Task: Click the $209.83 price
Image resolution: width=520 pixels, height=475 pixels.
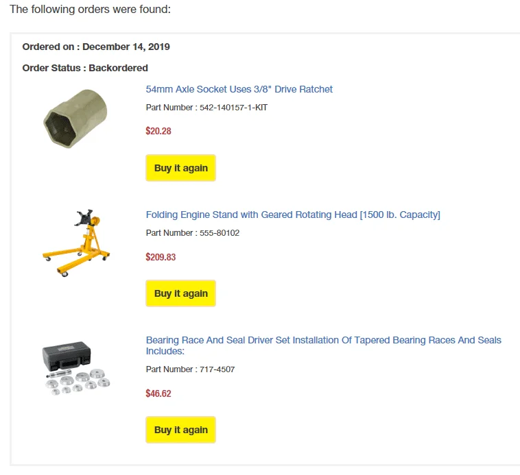Action: [x=161, y=257]
